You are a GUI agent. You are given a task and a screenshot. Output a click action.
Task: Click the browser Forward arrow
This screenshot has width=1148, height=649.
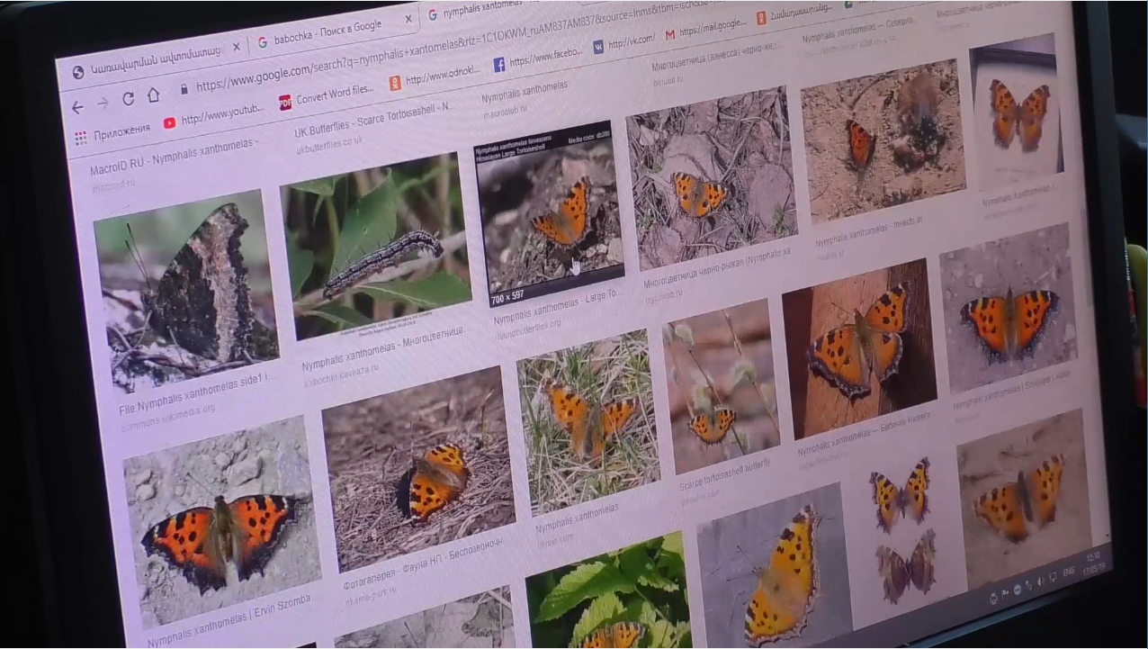[103, 104]
